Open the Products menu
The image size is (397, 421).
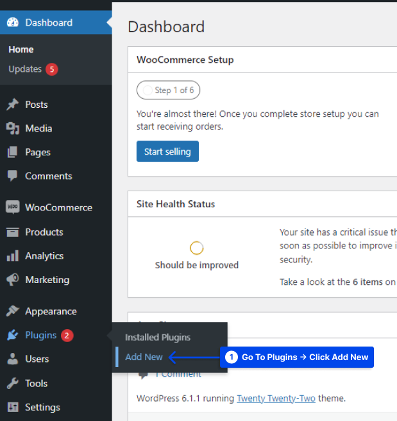click(x=44, y=232)
